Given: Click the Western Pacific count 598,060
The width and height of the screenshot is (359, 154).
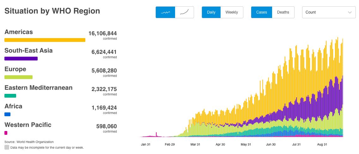Looking at the screenshot, I should [106, 126].
